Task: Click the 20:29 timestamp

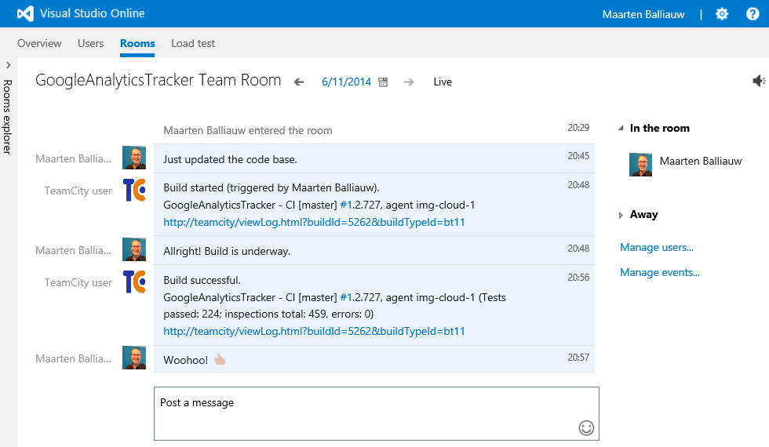Action: [x=578, y=127]
